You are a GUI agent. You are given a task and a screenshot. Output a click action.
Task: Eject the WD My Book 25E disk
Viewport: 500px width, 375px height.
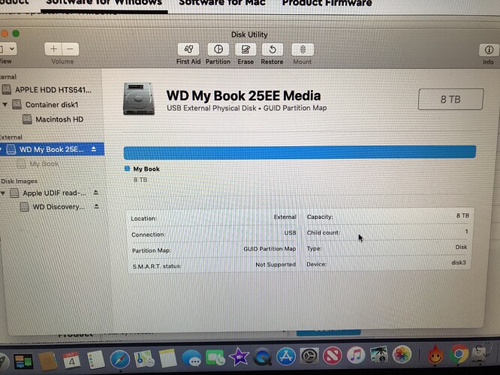pyautogui.click(x=94, y=148)
